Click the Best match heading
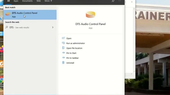170x95 pixels. click(10, 8)
